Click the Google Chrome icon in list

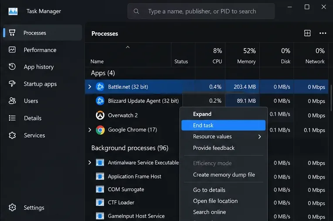pos(100,130)
